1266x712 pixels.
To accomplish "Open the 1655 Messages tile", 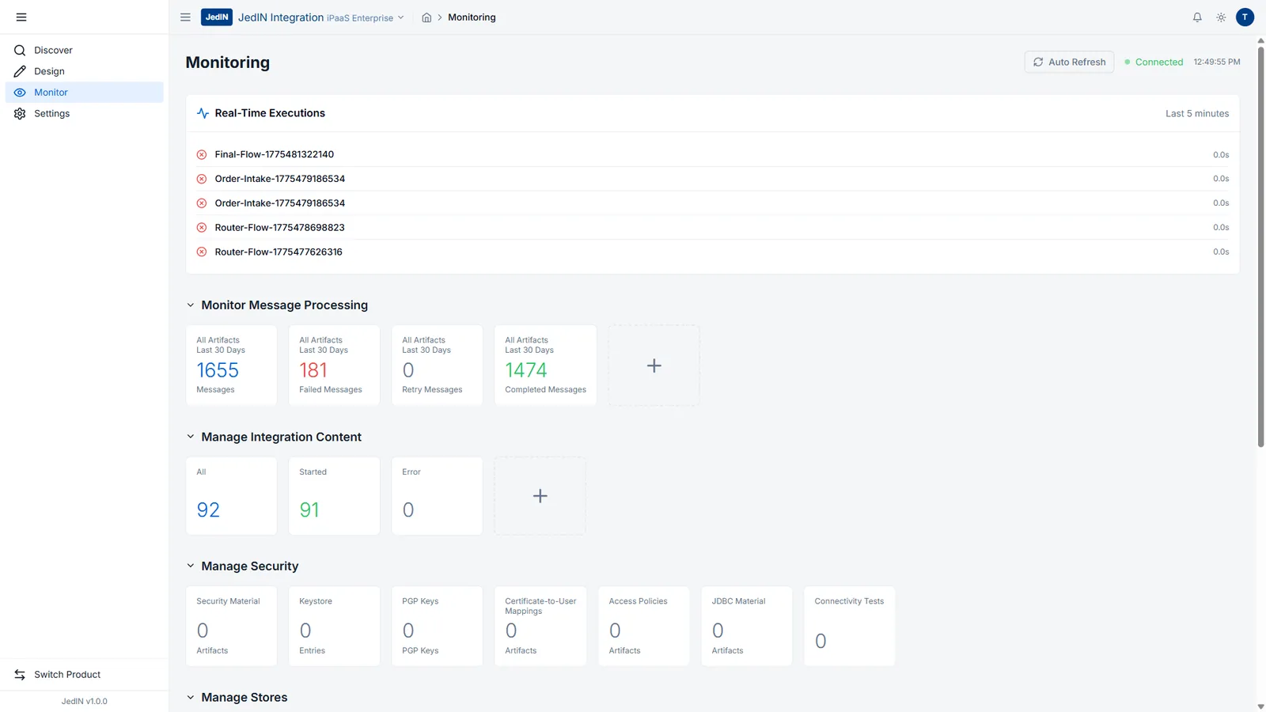I will [x=231, y=365].
